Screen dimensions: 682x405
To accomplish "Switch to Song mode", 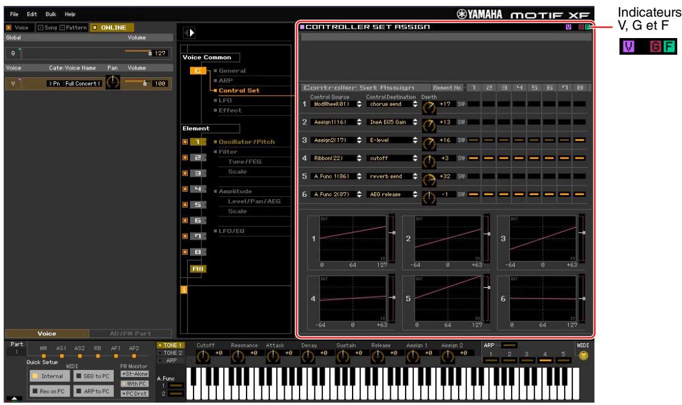I will click(x=47, y=27).
